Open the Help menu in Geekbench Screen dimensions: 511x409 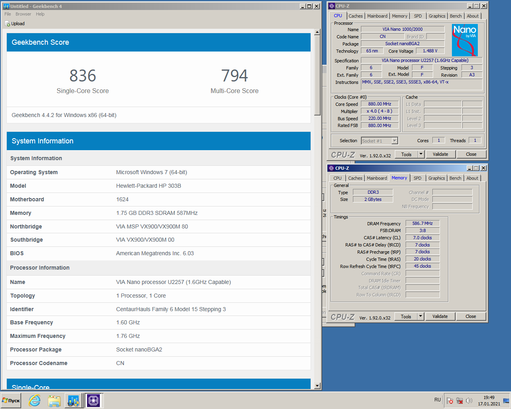[40, 14]
